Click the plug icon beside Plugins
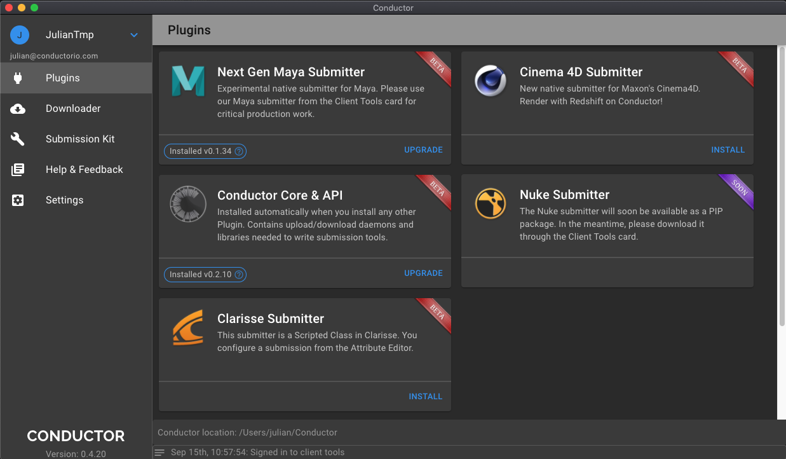The width and height of the screenshot is (786, 459). coord(18,78)
